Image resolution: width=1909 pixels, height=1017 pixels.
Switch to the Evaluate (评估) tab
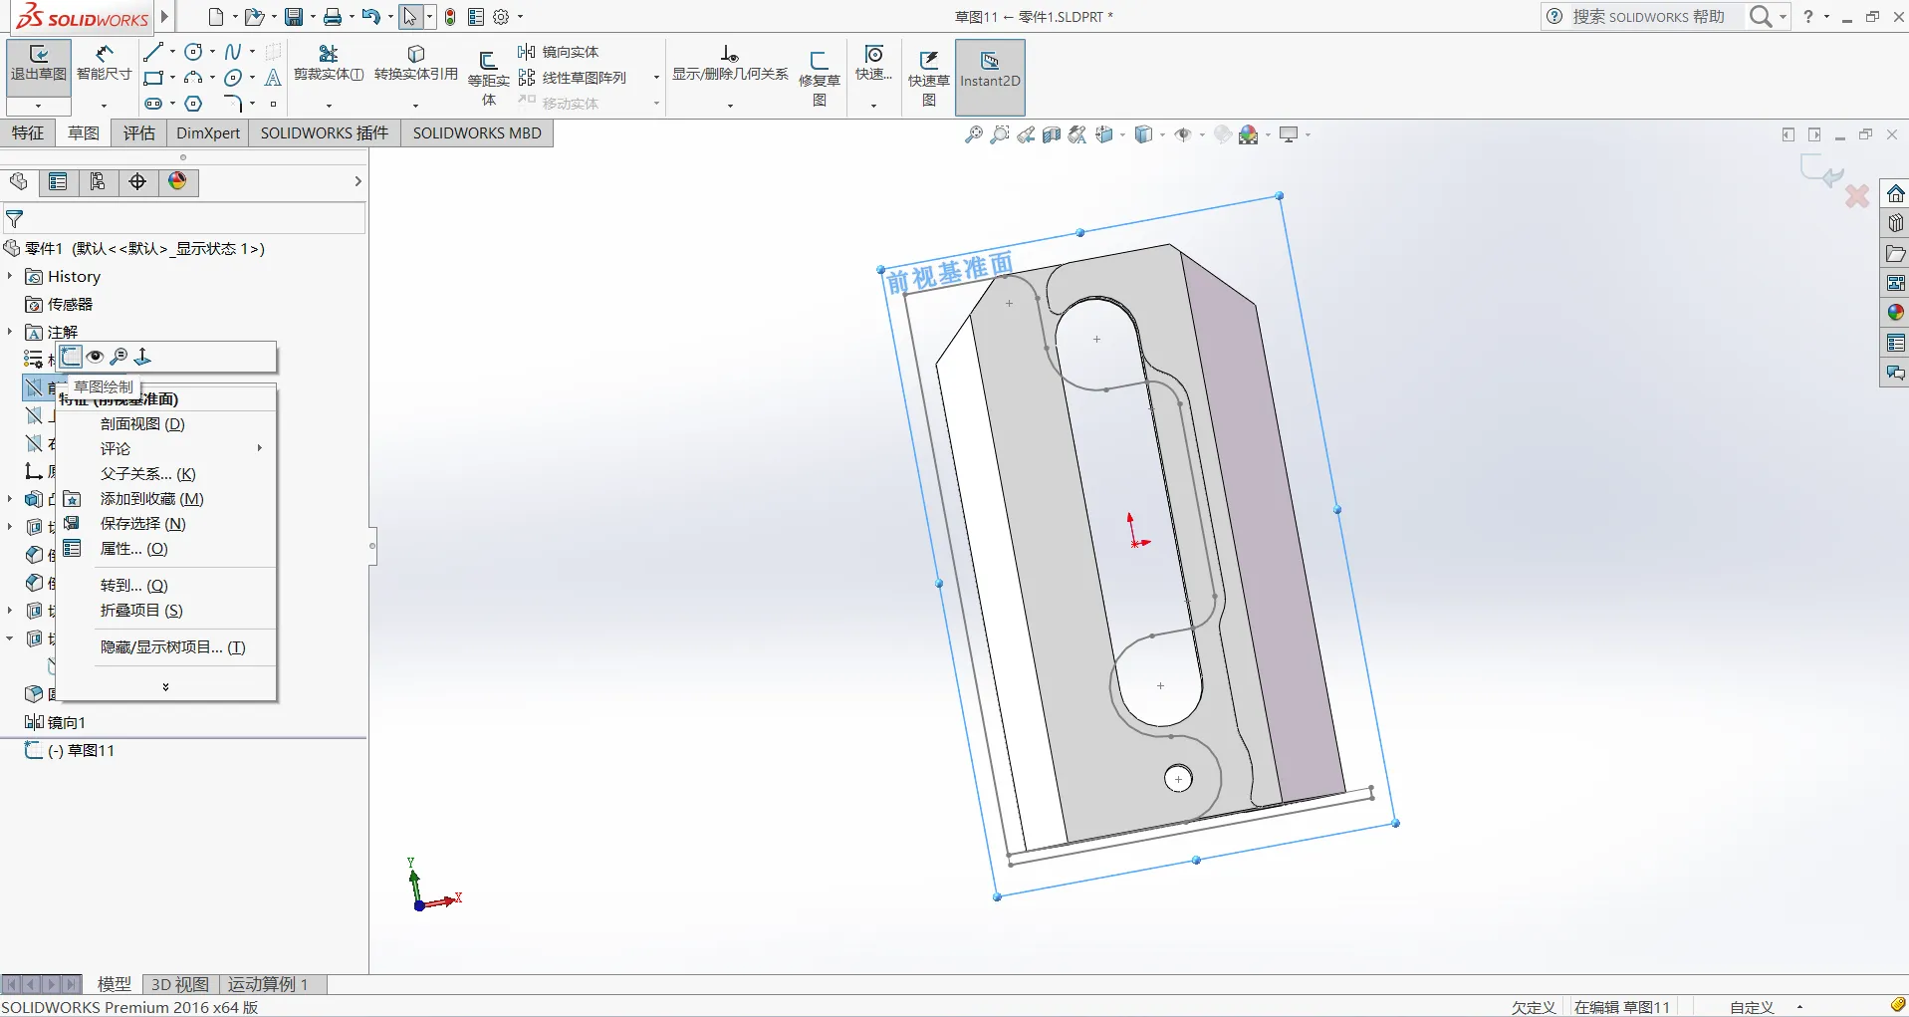coord(138,133)
